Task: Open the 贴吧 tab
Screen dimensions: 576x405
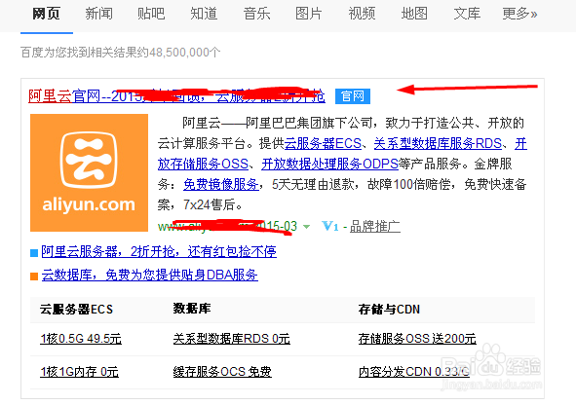Action: pos(151,14)
